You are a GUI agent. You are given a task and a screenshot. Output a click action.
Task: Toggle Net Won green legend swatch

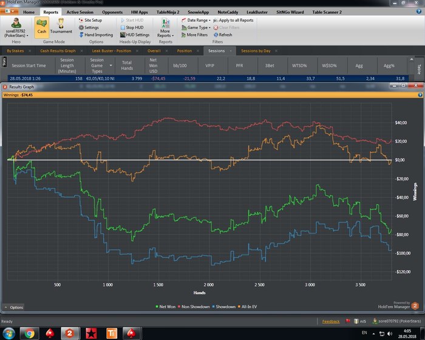(157, 307)
